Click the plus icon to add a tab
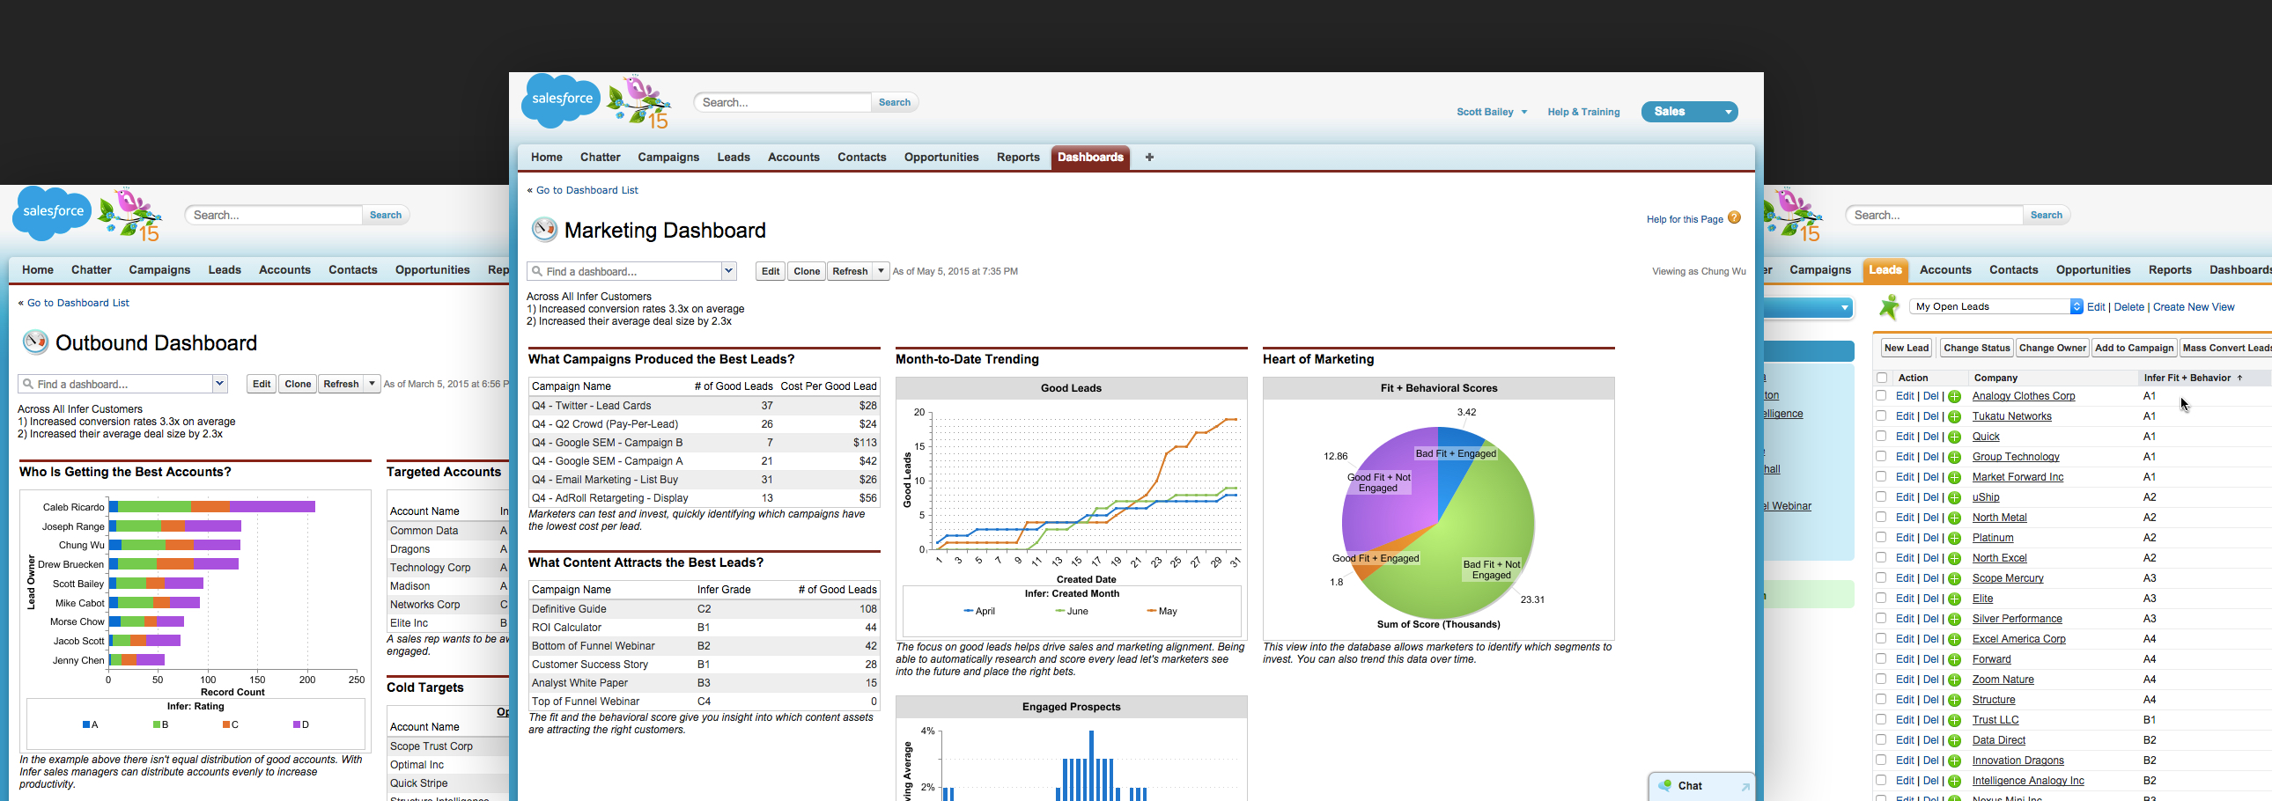Viewport: 2272px width, 801px height. 1149,158
